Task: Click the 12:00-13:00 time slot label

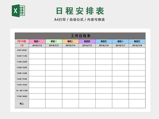Action: point(22,68)
